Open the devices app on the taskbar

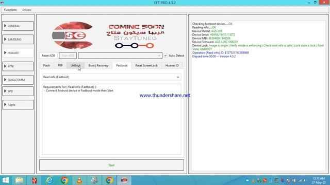click(94, 180)
